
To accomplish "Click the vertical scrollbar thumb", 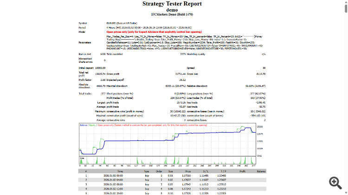I will point(346,8).
